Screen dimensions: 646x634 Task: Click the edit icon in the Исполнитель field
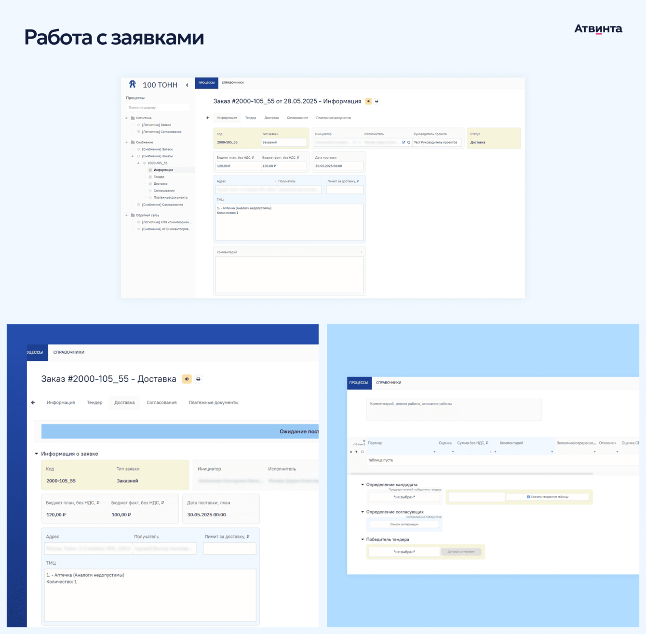(x=404, y=142)
